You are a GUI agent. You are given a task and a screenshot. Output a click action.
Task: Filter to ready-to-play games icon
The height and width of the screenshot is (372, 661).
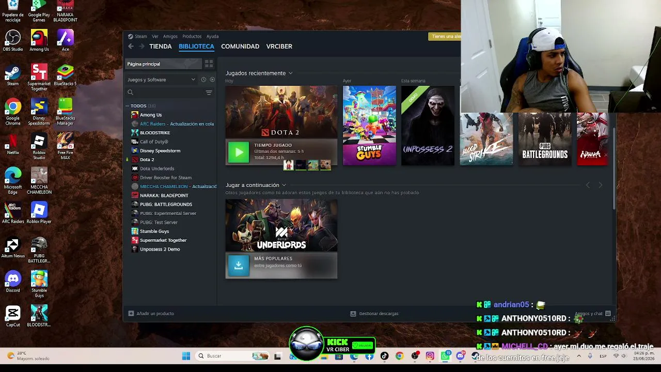point(212,80)
